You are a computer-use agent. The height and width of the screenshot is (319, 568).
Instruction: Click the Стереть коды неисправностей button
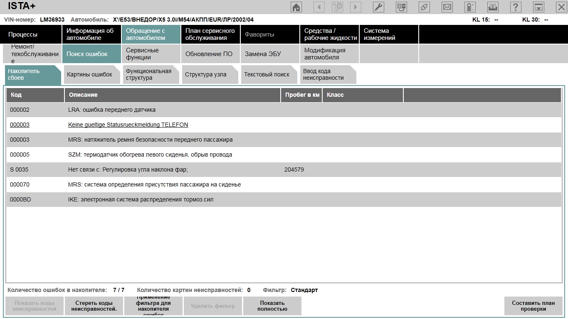click(x=94, y=306)
